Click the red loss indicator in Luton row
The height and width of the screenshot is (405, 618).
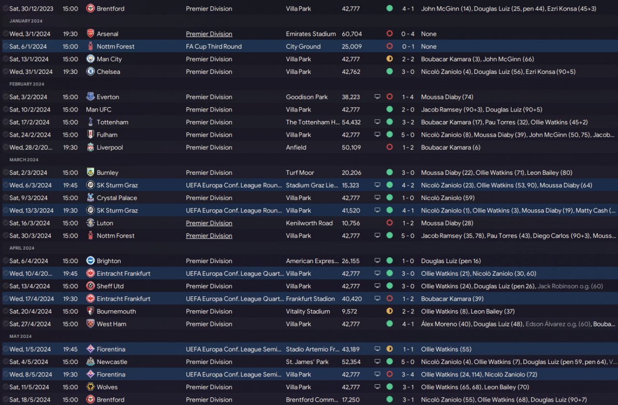(390, 223)
